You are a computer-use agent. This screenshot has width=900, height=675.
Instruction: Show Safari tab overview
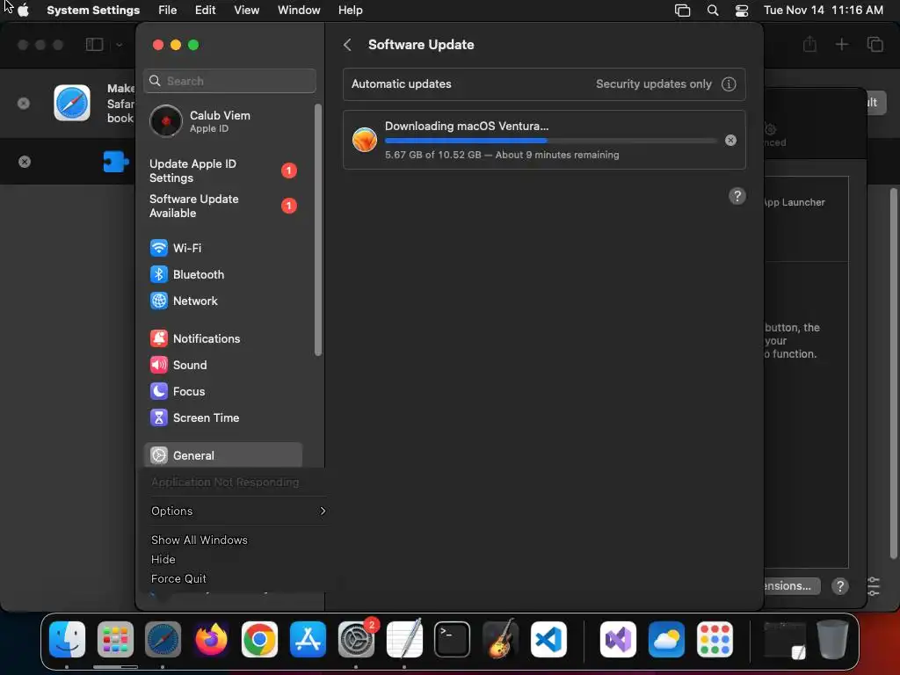[875, 44]
